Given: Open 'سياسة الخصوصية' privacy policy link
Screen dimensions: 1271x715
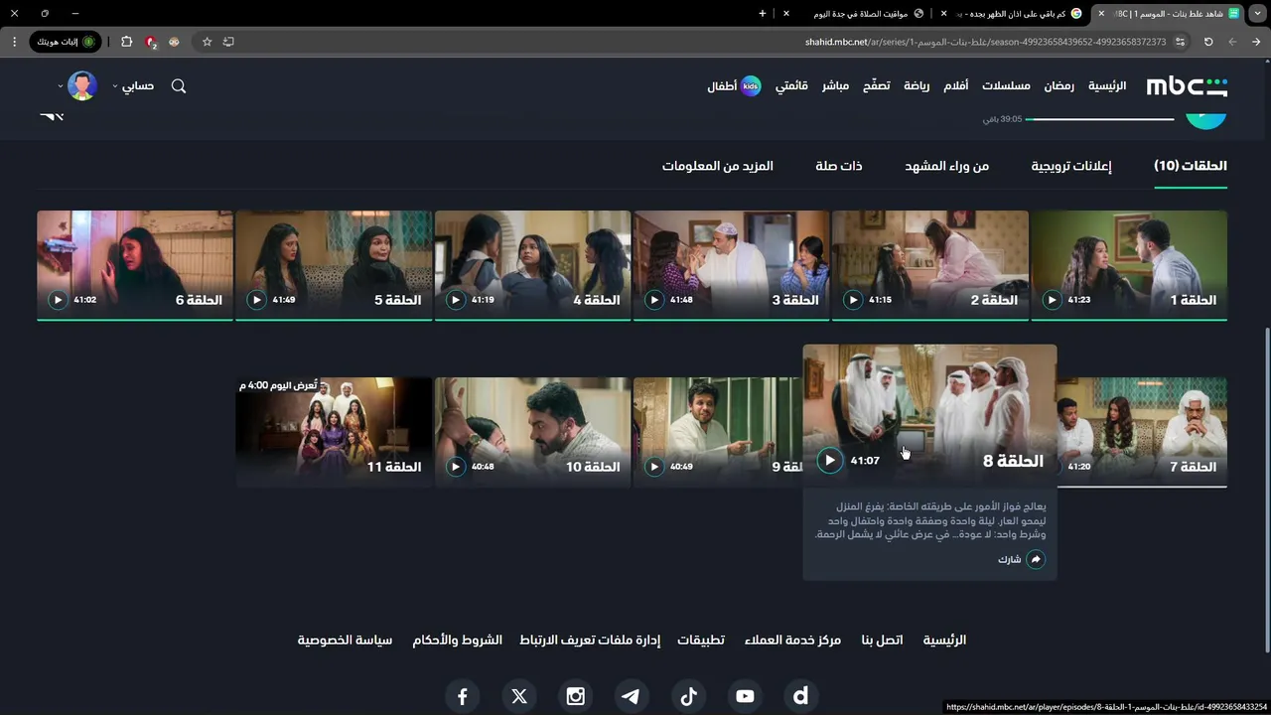Looking at the screenshot, I should pyautogui.click(x=345, y=641).
